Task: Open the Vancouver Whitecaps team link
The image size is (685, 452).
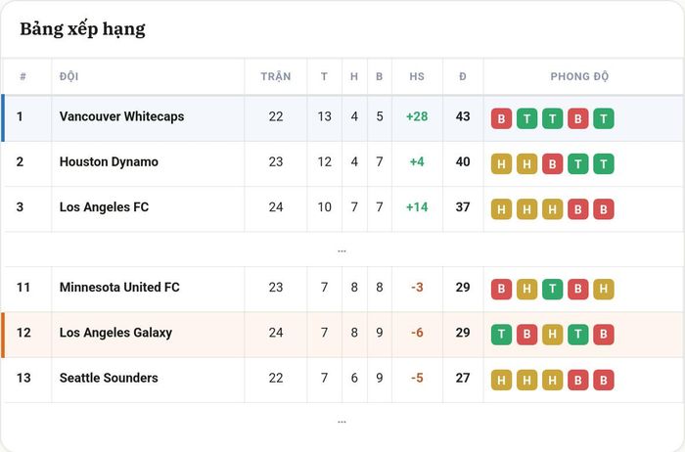Action: coord(122,116)
